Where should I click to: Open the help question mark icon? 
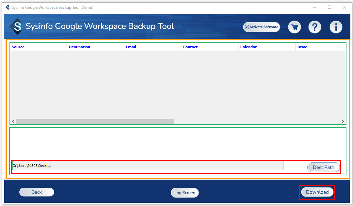click(x=315, y=27)
